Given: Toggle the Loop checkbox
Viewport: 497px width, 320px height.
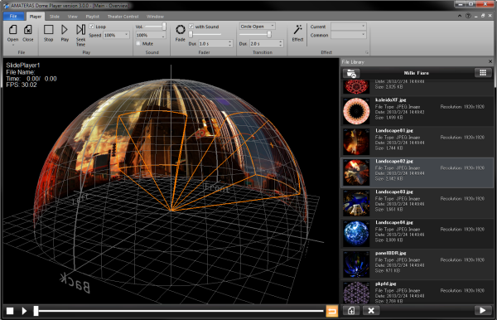Looking at the screenshot, I should click(x=92, y=27).
